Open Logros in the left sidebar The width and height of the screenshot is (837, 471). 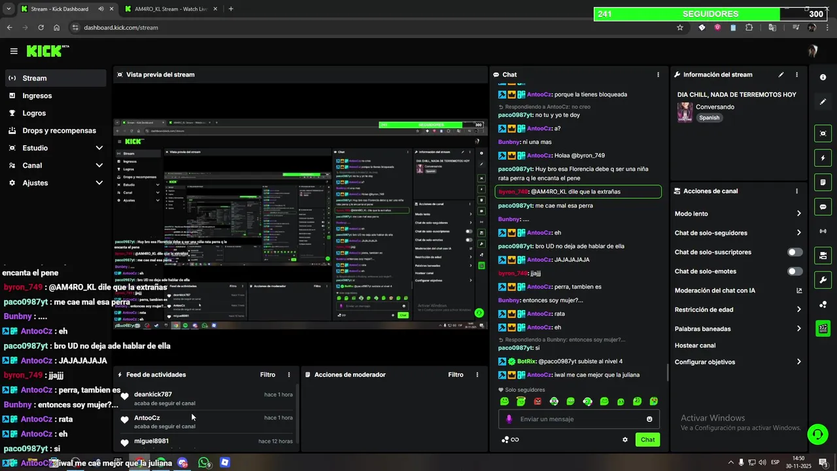click(55, 113)
